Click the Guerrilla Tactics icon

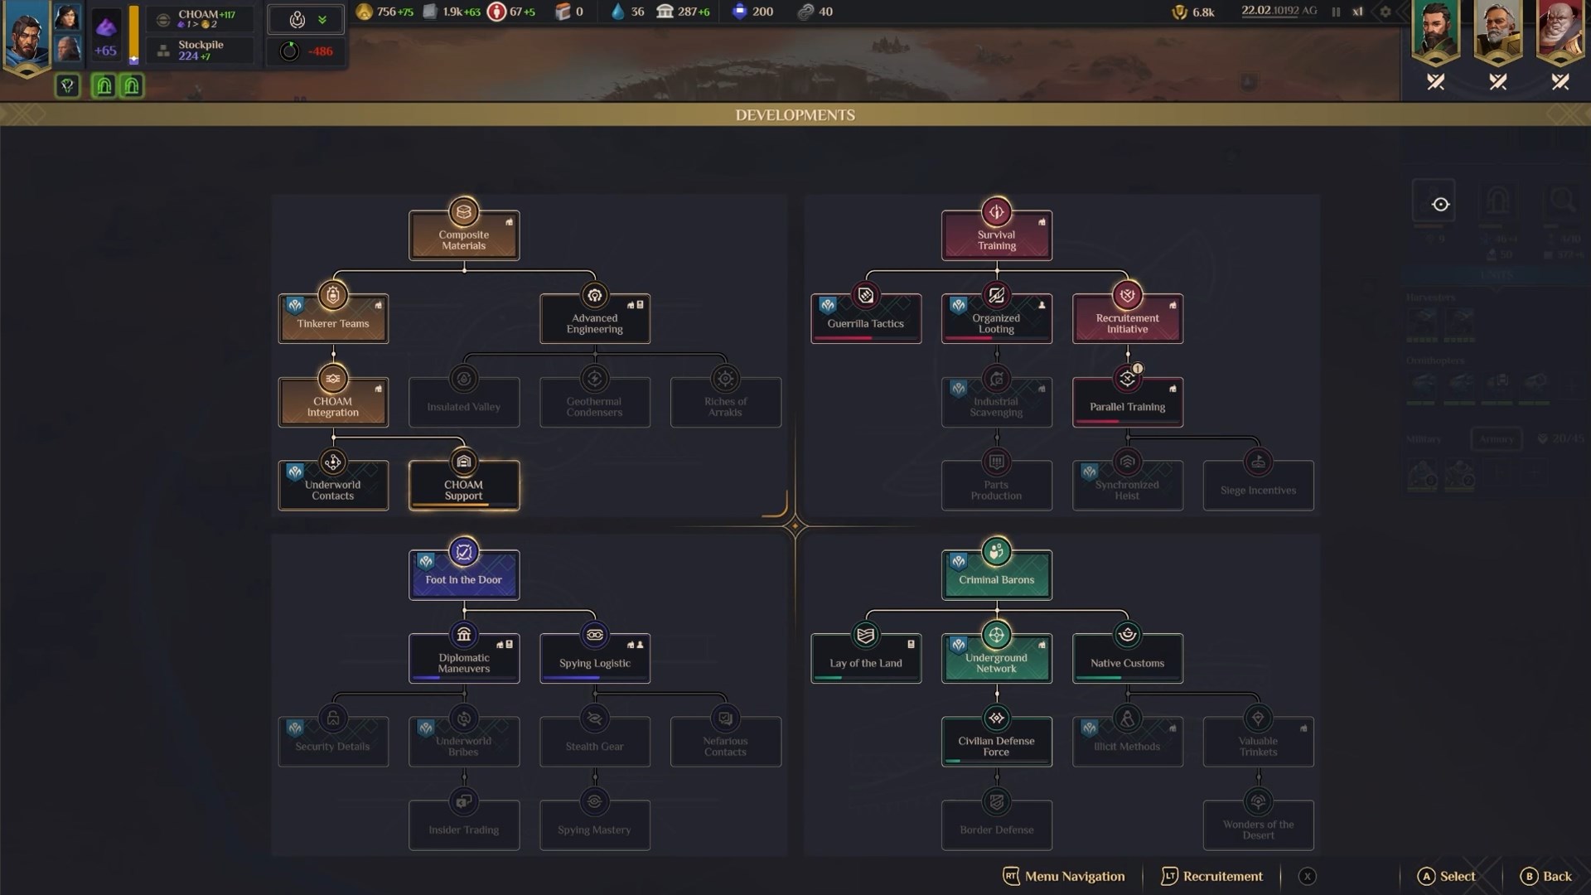(x=866, y=296)
